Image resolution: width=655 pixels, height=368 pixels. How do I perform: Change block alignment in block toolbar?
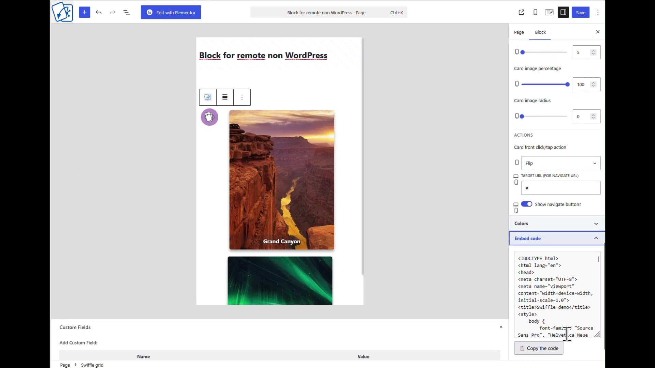coord(225,97)
